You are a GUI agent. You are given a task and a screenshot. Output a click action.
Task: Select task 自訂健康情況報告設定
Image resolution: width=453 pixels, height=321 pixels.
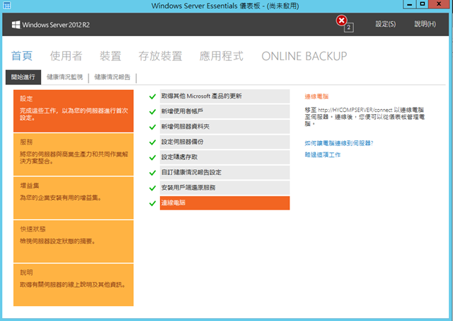[225, 173]
